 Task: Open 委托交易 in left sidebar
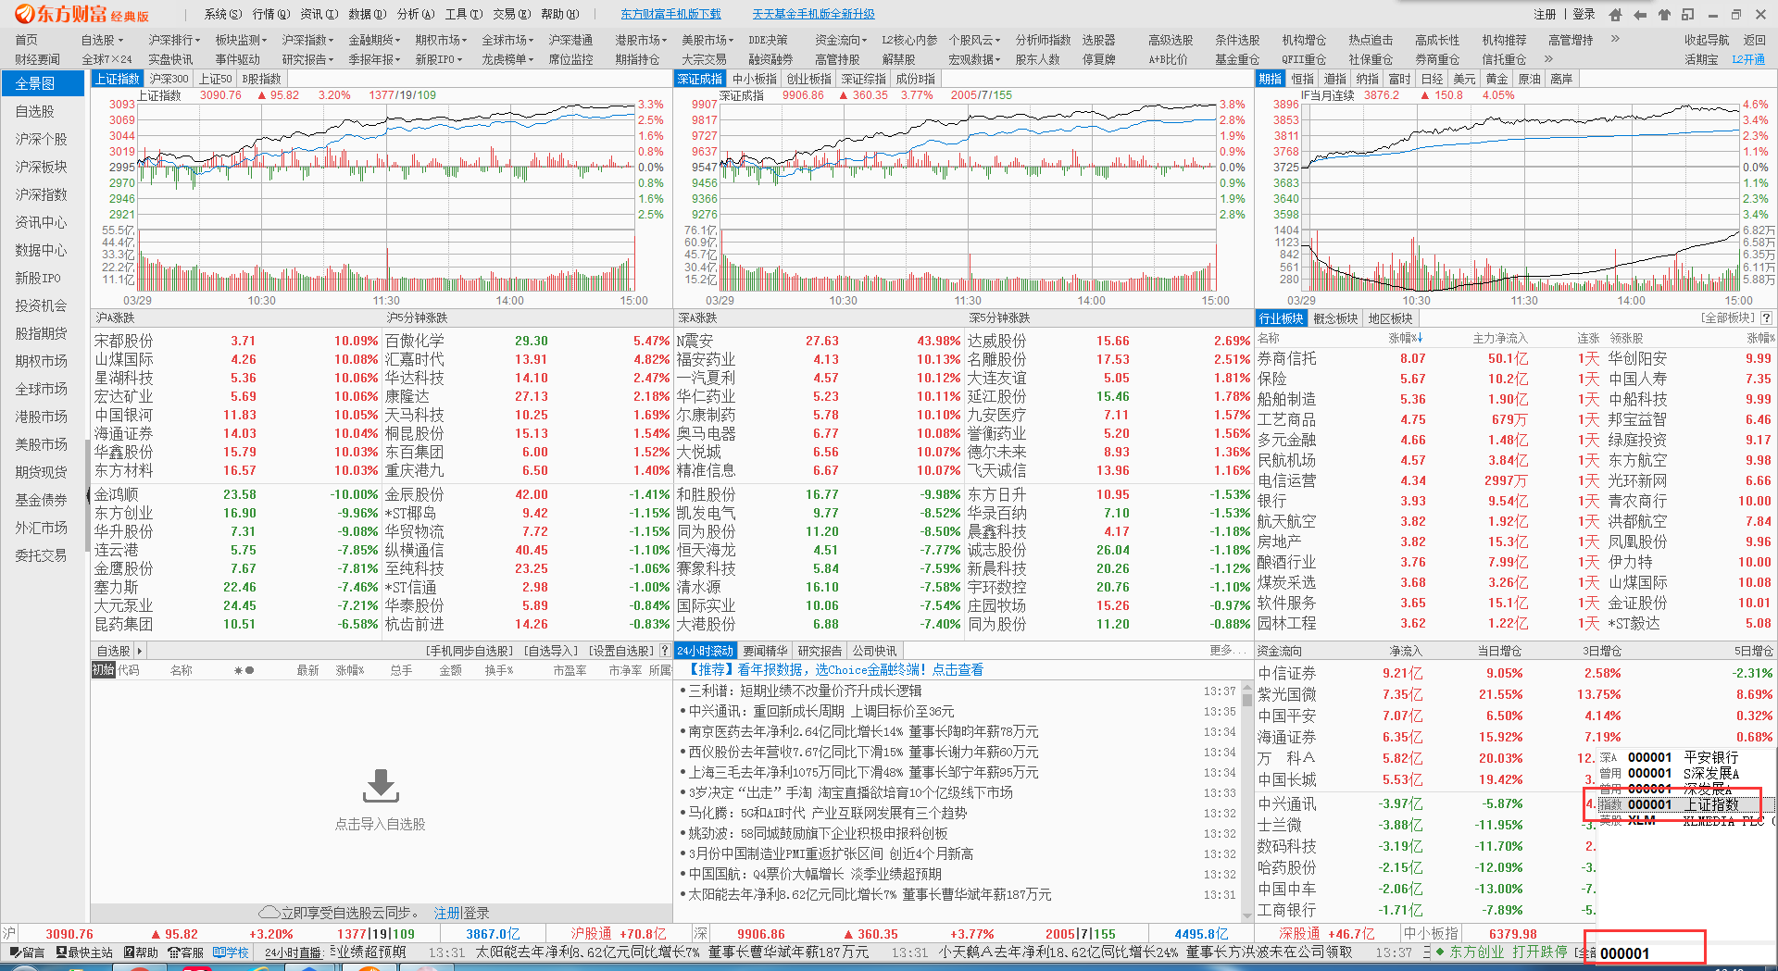pyautogui.click(x=41, y=555)
